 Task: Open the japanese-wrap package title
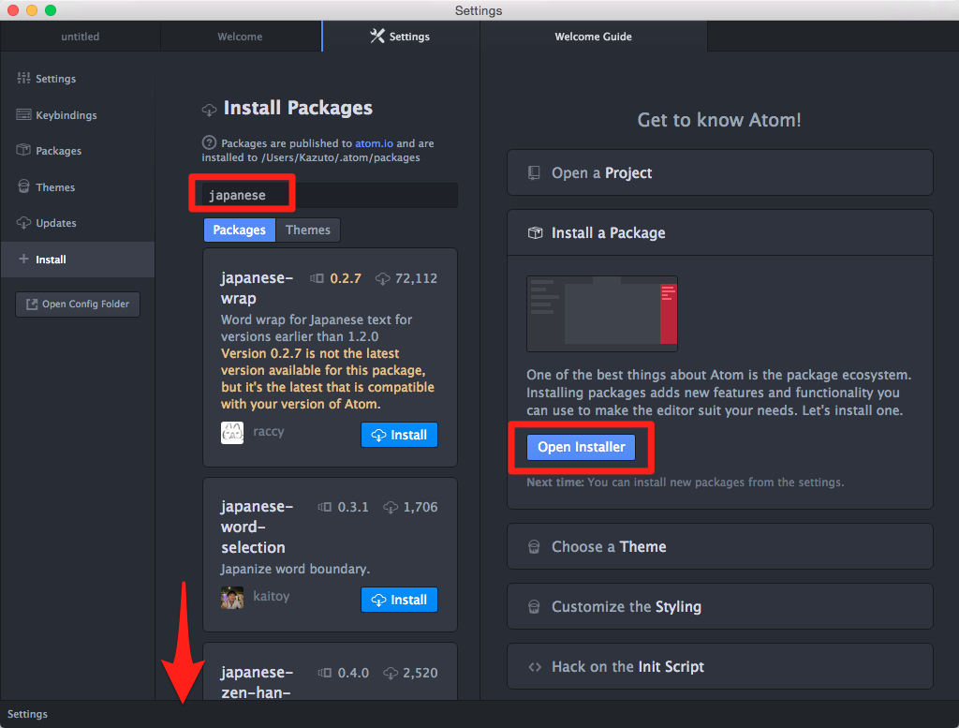(x=257, y=288)
